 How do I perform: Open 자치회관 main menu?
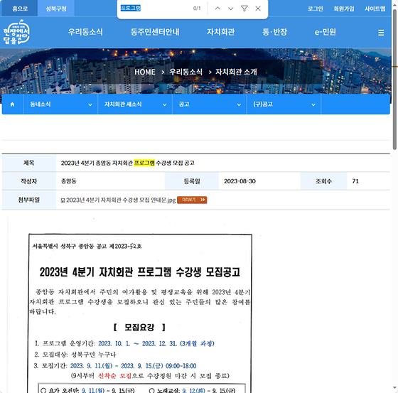(220, 32)
